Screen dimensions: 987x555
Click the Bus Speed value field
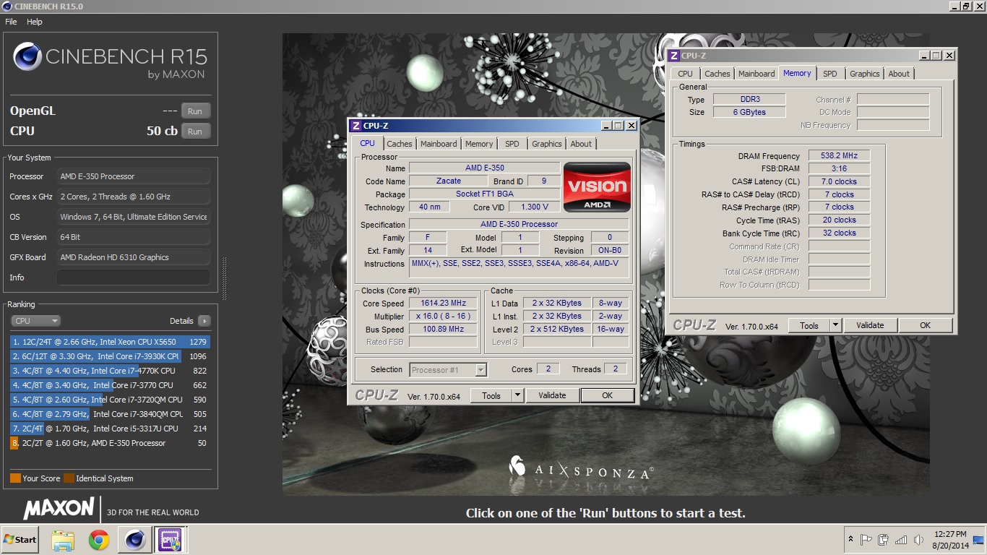pyautogui.click(x=444, y=330)
